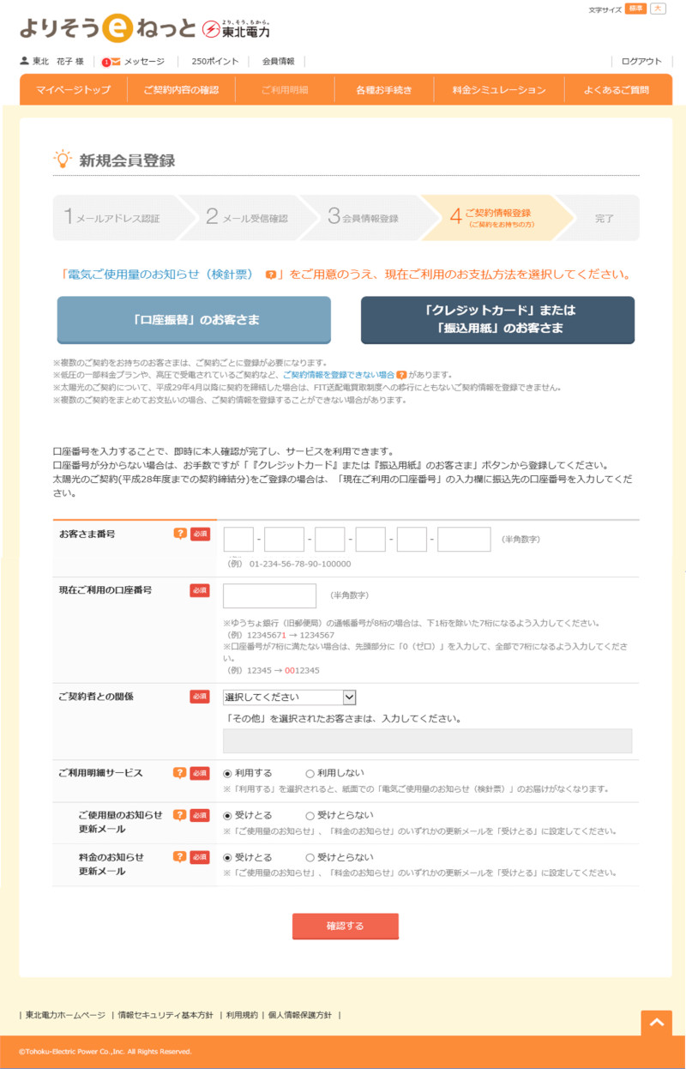Click the 東北電力 logo
The image size is (686, 1069).
[237, 29]
